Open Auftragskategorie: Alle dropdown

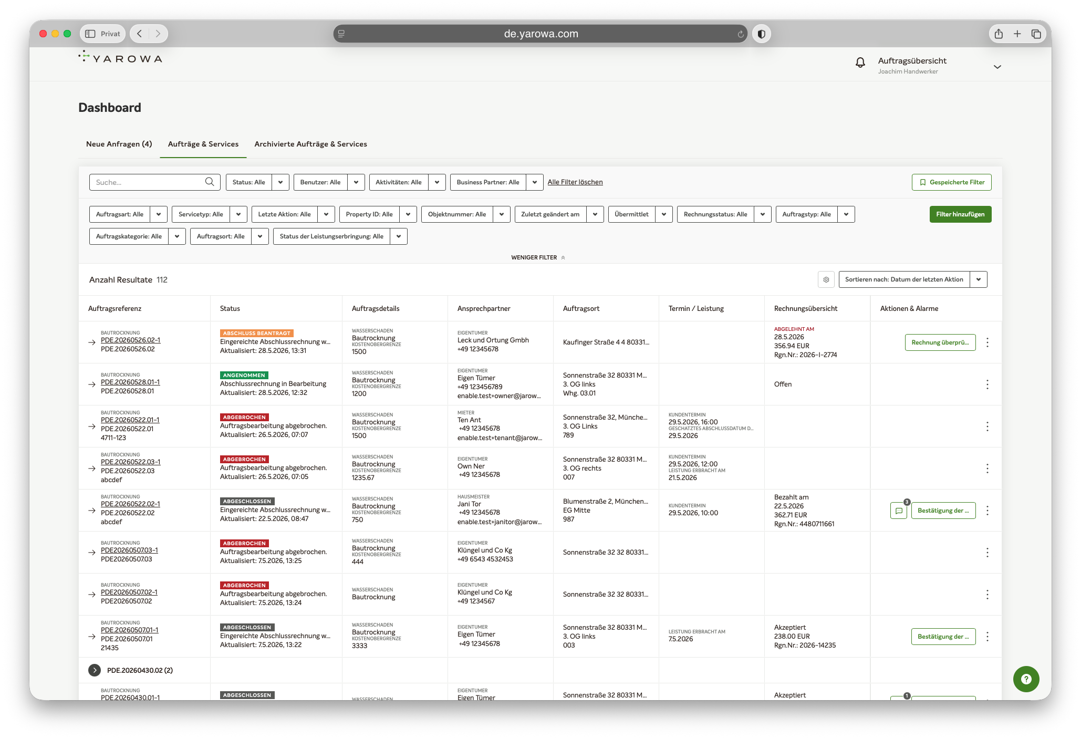point(137,236)
